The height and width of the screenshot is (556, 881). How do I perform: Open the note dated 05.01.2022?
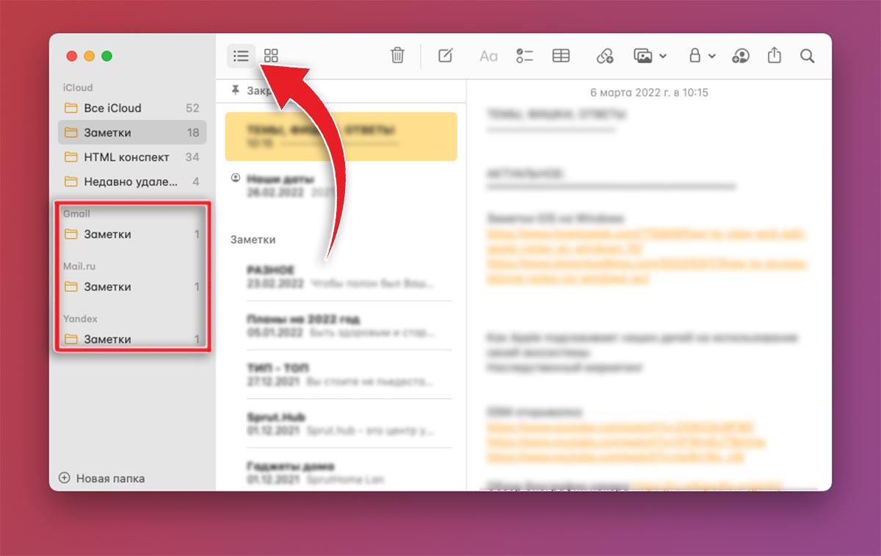coord(341,325)
